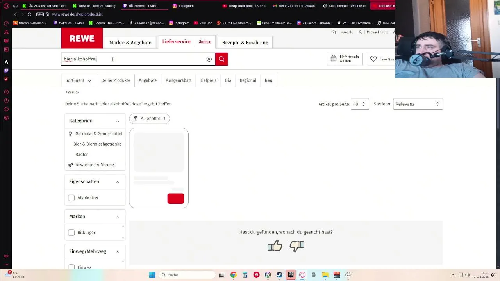The width and height of the screenshot is (500, 281).
Task: Click the red add-to-cart button on product card
Action: point(176,198)
